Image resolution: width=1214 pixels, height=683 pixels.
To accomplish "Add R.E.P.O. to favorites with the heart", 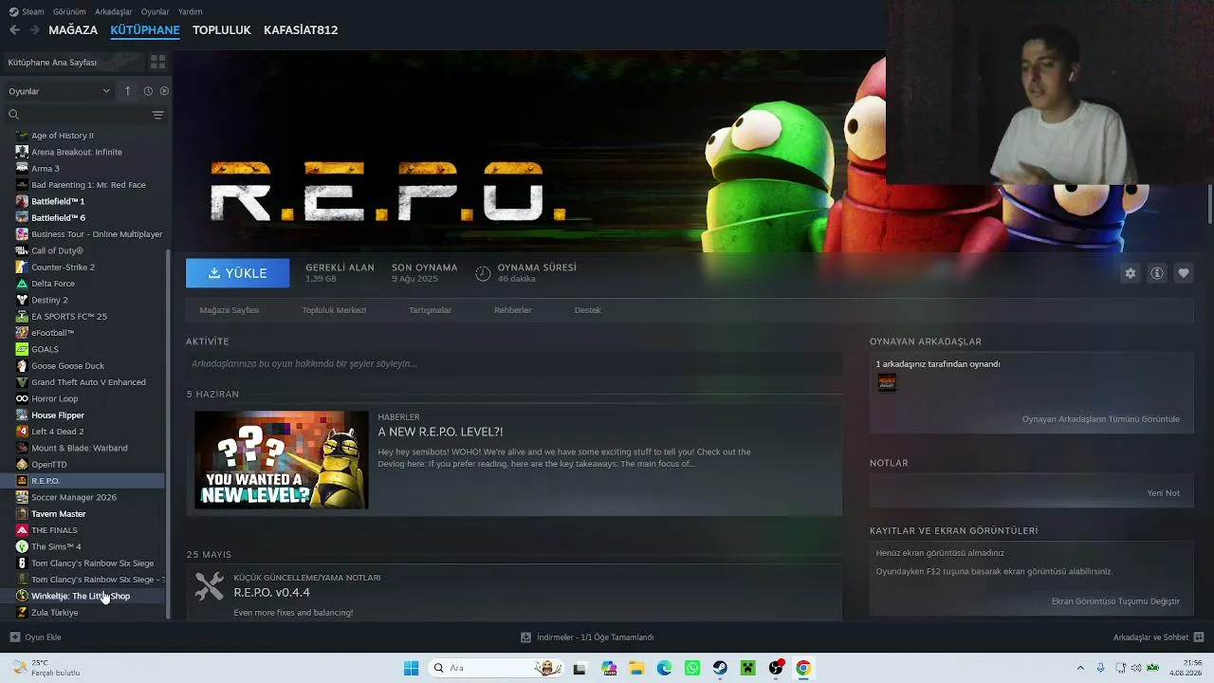I will [1184, 273].
